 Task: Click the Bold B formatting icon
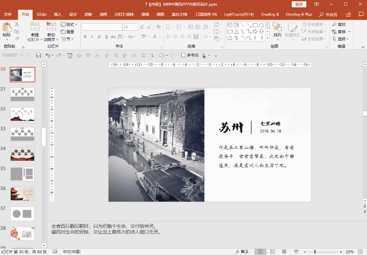click(x=85, y=37)
